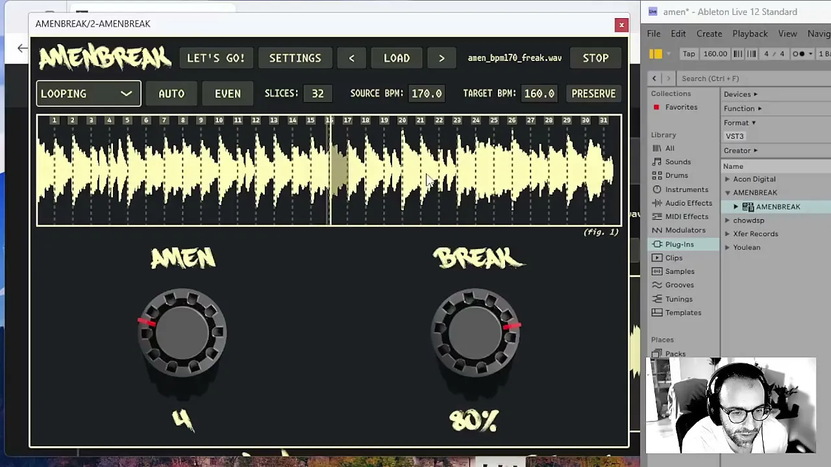
Task: Open the Grooves category icon
Action: click(x=657, y=285)
